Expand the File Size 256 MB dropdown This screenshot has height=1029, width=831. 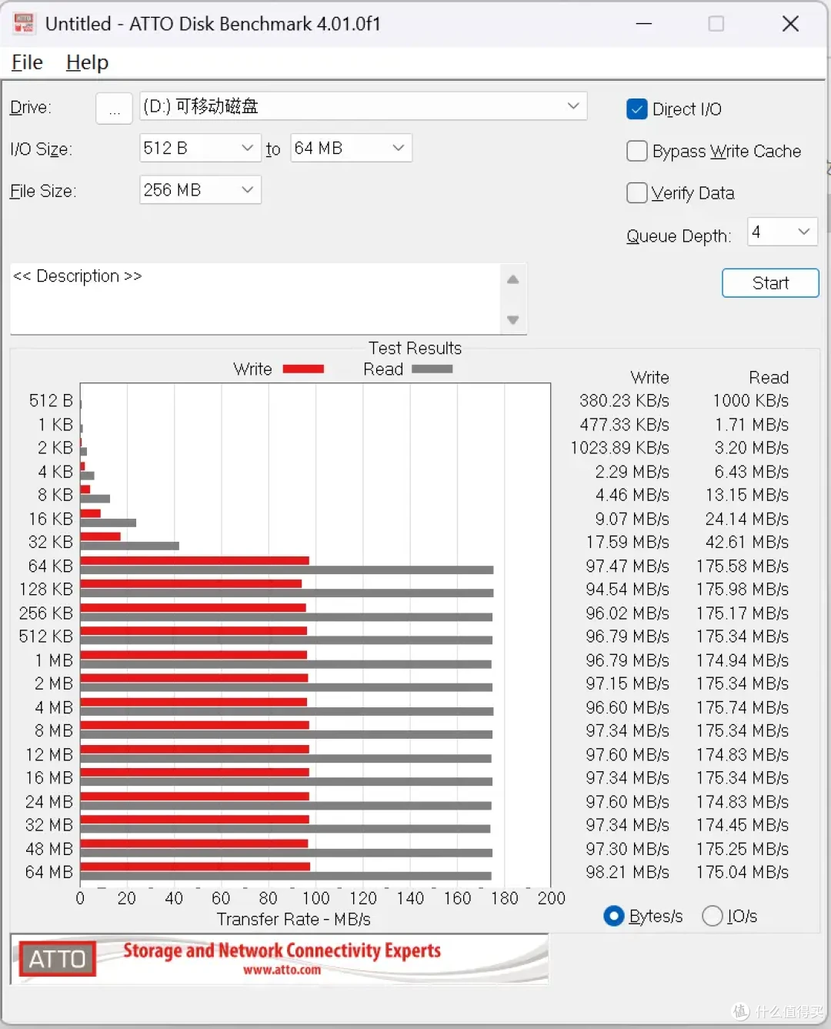(200, 189)
